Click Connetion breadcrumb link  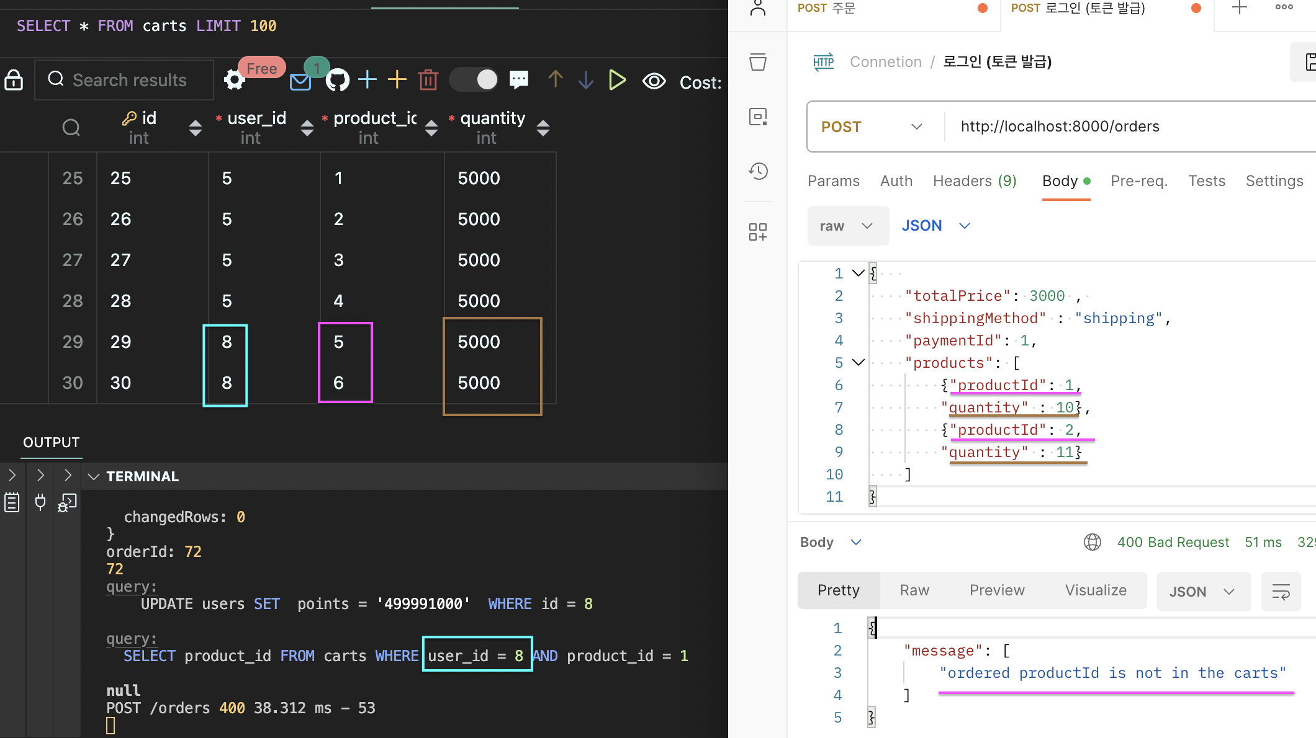885,62
